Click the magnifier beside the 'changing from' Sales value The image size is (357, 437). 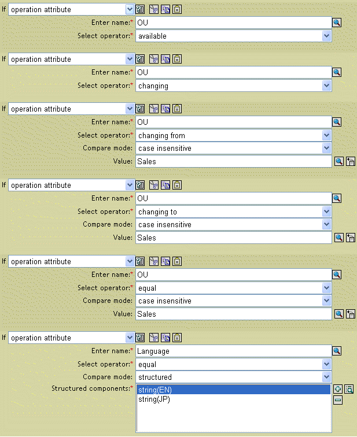pyautogui.click(x=339, y=162)
